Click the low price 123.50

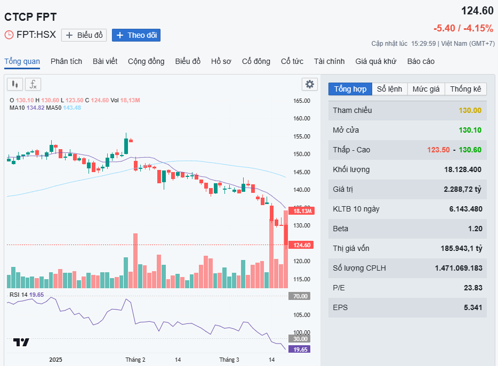tap(438, 150)
